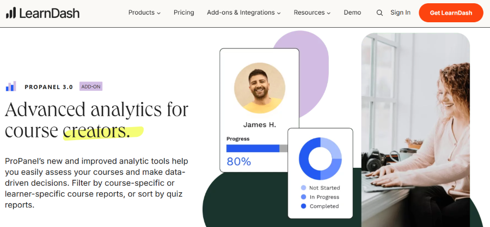Expand Add-ons & Integrations menu

click(x=244, y=13)
